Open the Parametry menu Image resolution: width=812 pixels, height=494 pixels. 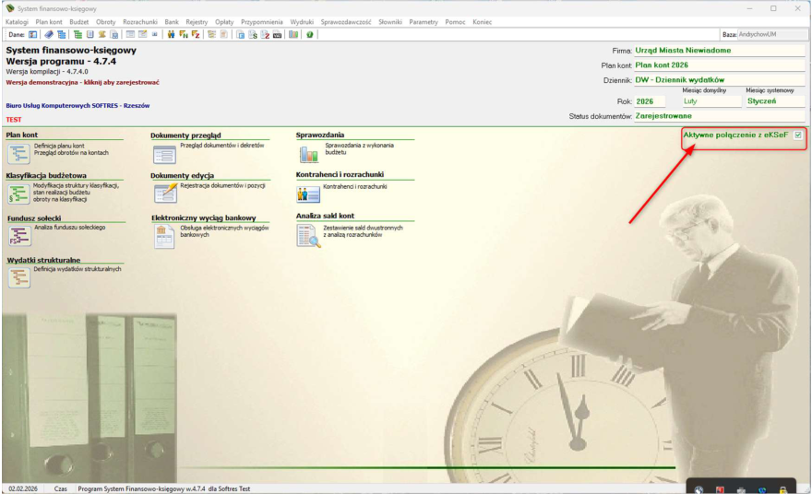(x=424, y=22)
